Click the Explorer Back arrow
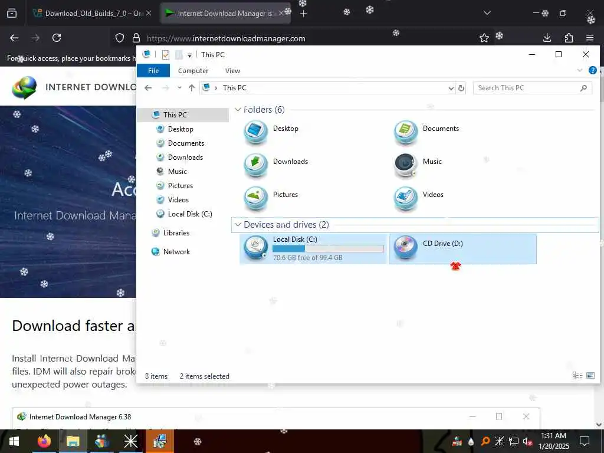This screenshot has height=453, width=604. 148,88
